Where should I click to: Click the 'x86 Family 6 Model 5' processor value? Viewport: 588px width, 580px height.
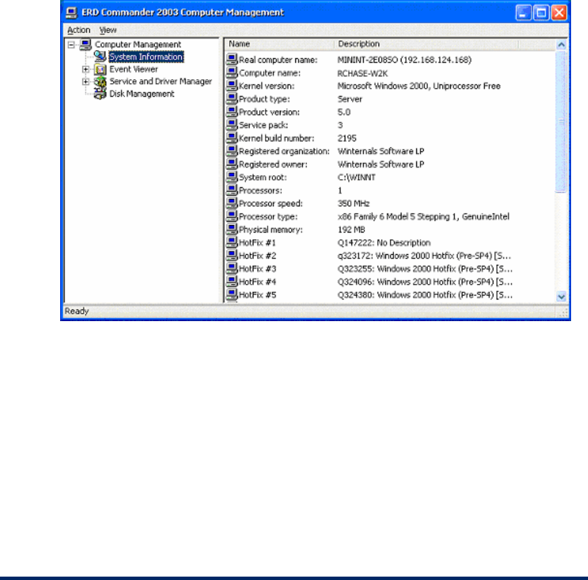pos(423,217)
